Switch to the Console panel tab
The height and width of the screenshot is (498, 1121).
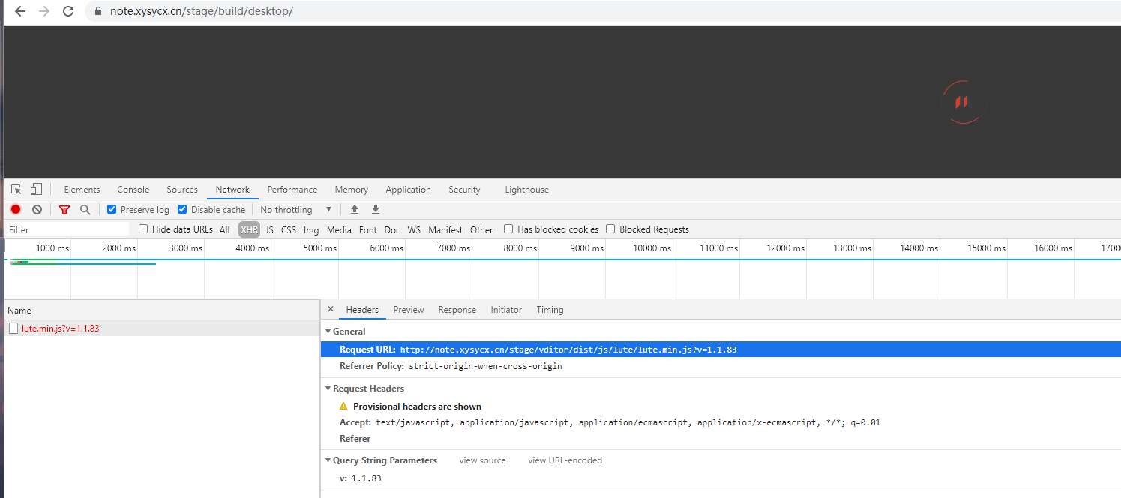tap(133, 190)
